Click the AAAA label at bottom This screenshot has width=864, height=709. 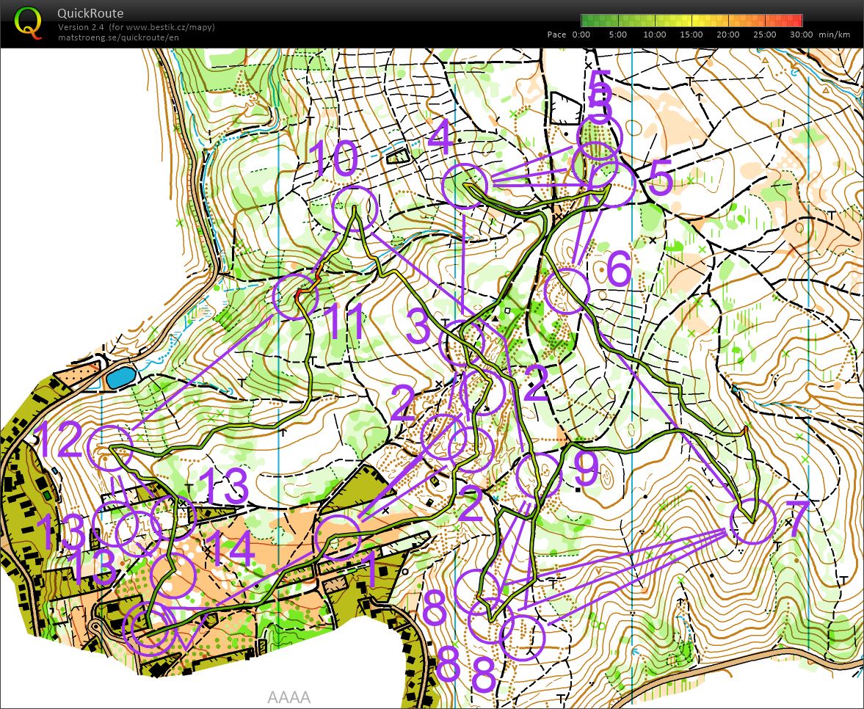click(x=289, y=697)
